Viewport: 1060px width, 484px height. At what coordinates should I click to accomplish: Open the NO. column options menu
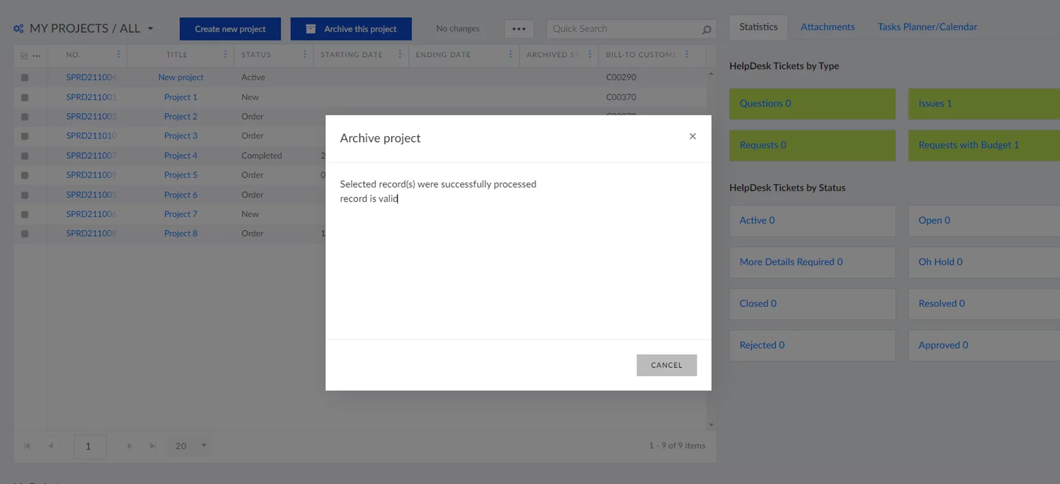118,54
